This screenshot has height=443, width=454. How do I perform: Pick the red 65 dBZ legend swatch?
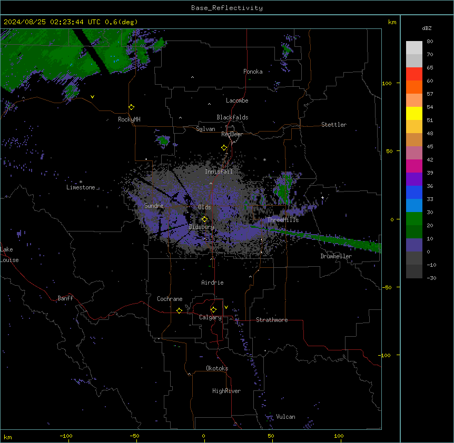[414, 74]
